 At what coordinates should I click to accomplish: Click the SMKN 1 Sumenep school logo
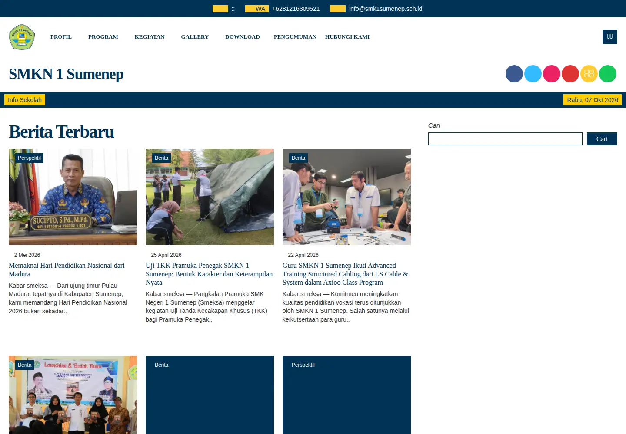(22, 37)
